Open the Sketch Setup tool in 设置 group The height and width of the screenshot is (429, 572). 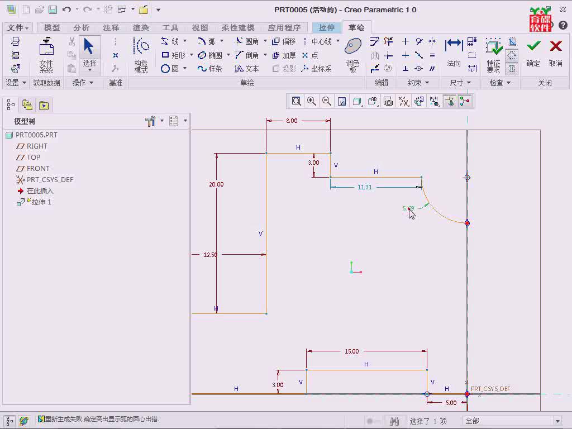(15, 41)
